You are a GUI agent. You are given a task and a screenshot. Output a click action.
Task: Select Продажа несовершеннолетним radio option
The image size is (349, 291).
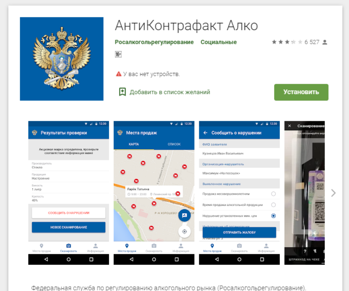[273, 194]
